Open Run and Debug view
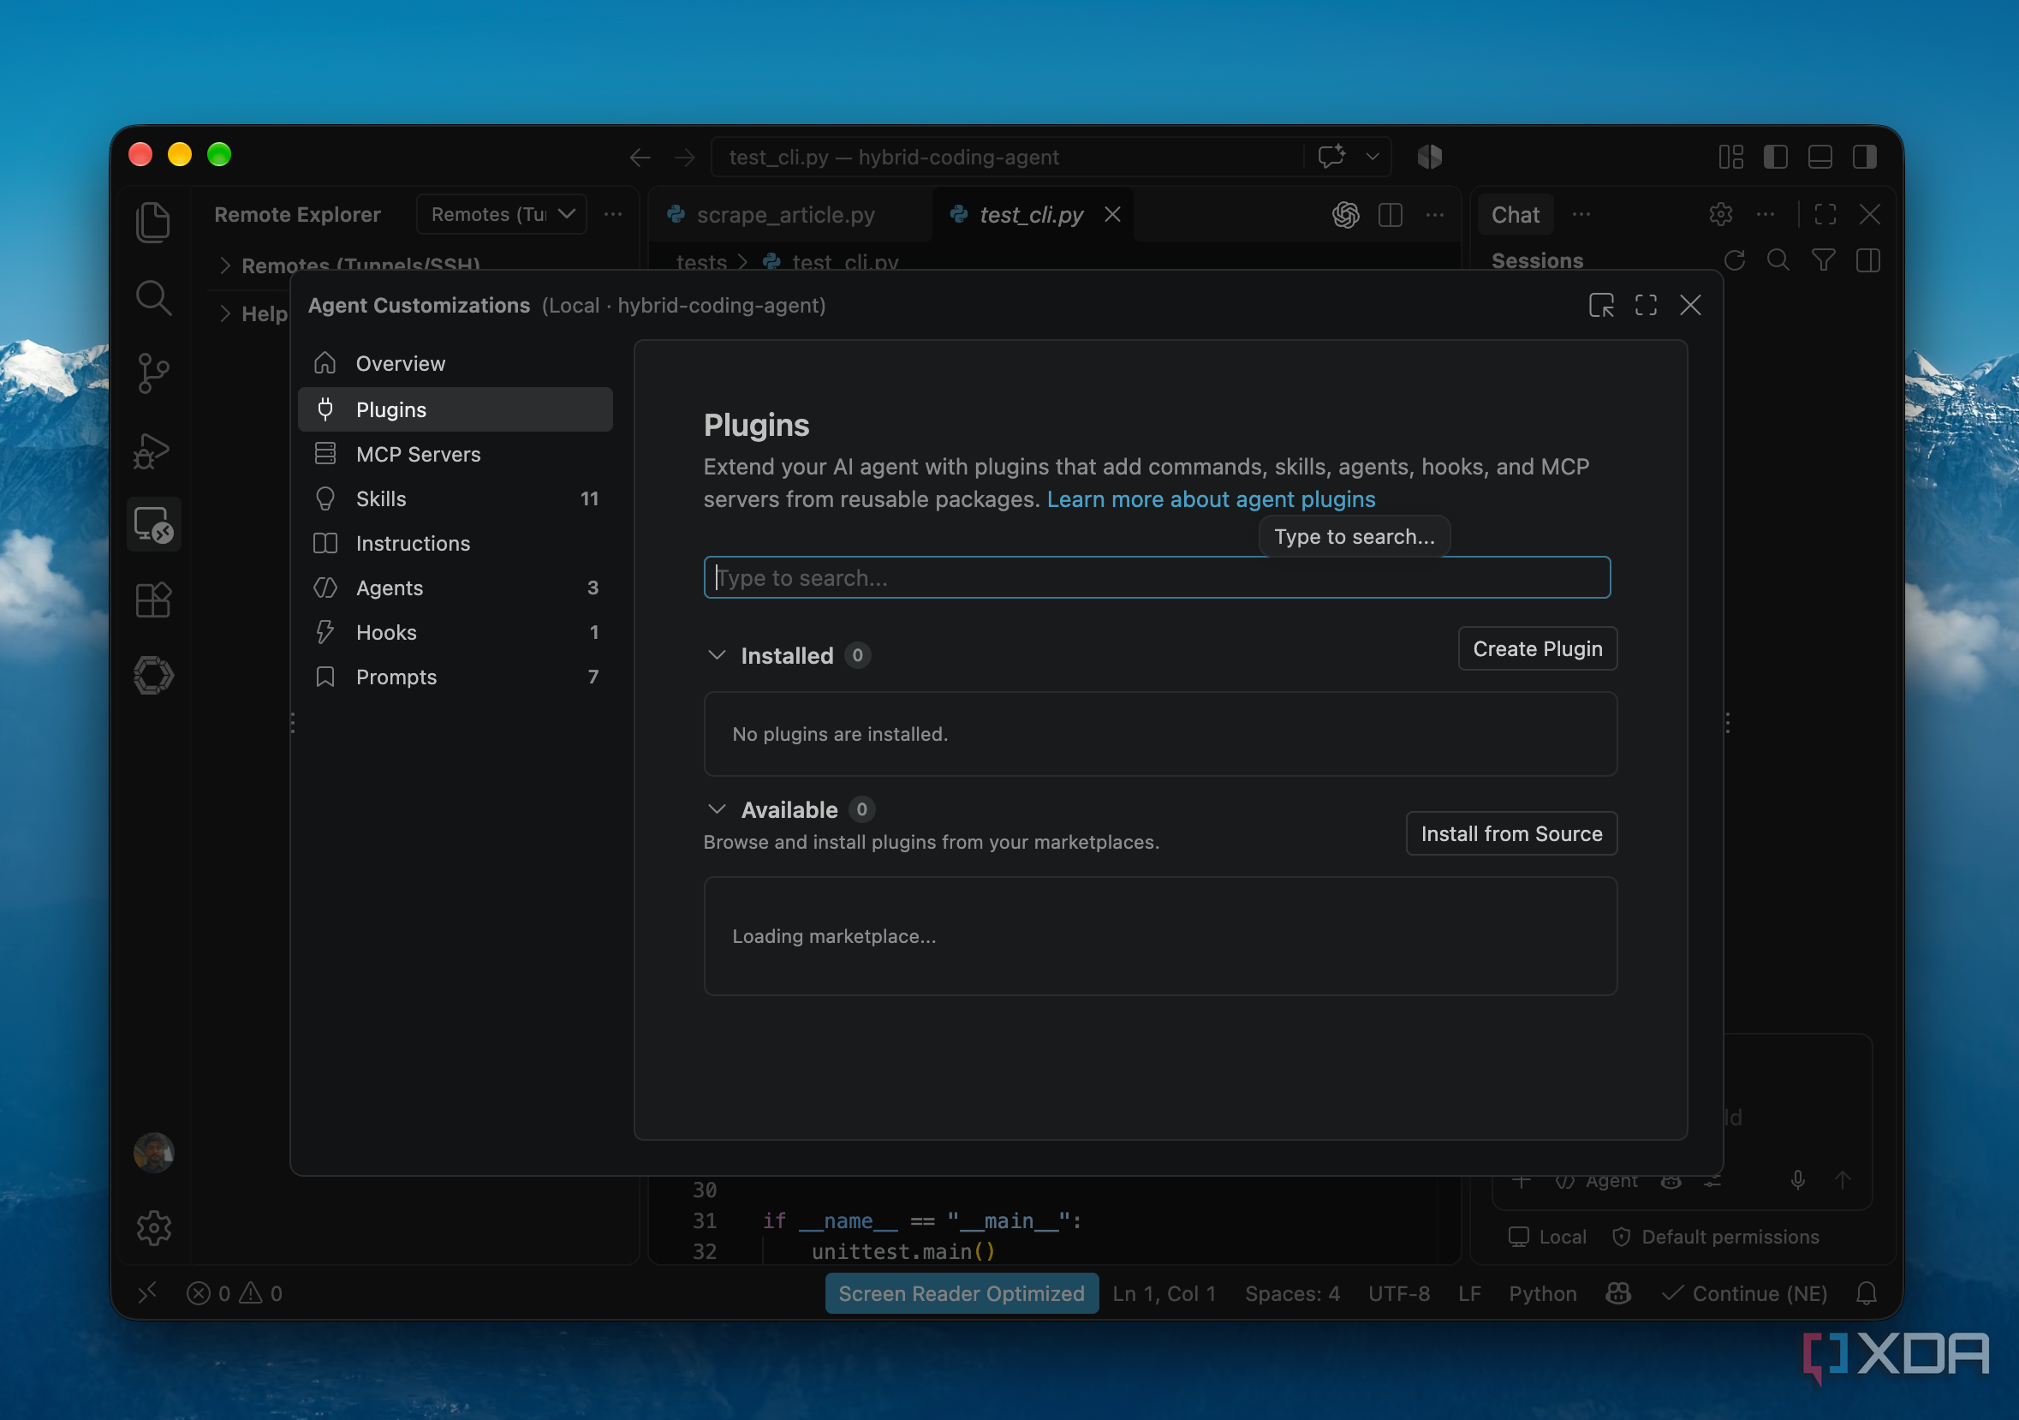The image size is (2019, 1420). click(152, 450)
